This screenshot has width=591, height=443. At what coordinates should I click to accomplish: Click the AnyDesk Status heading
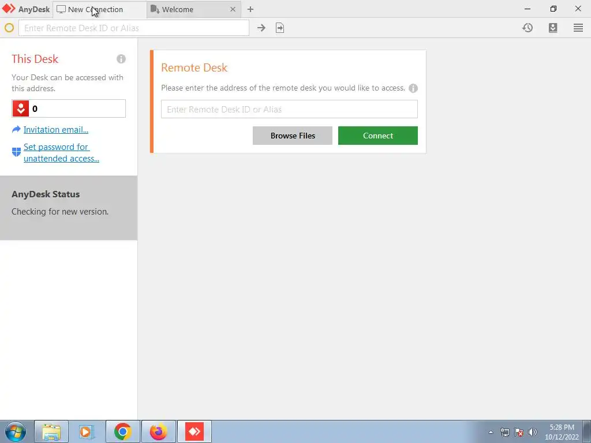tap(46, 194)
